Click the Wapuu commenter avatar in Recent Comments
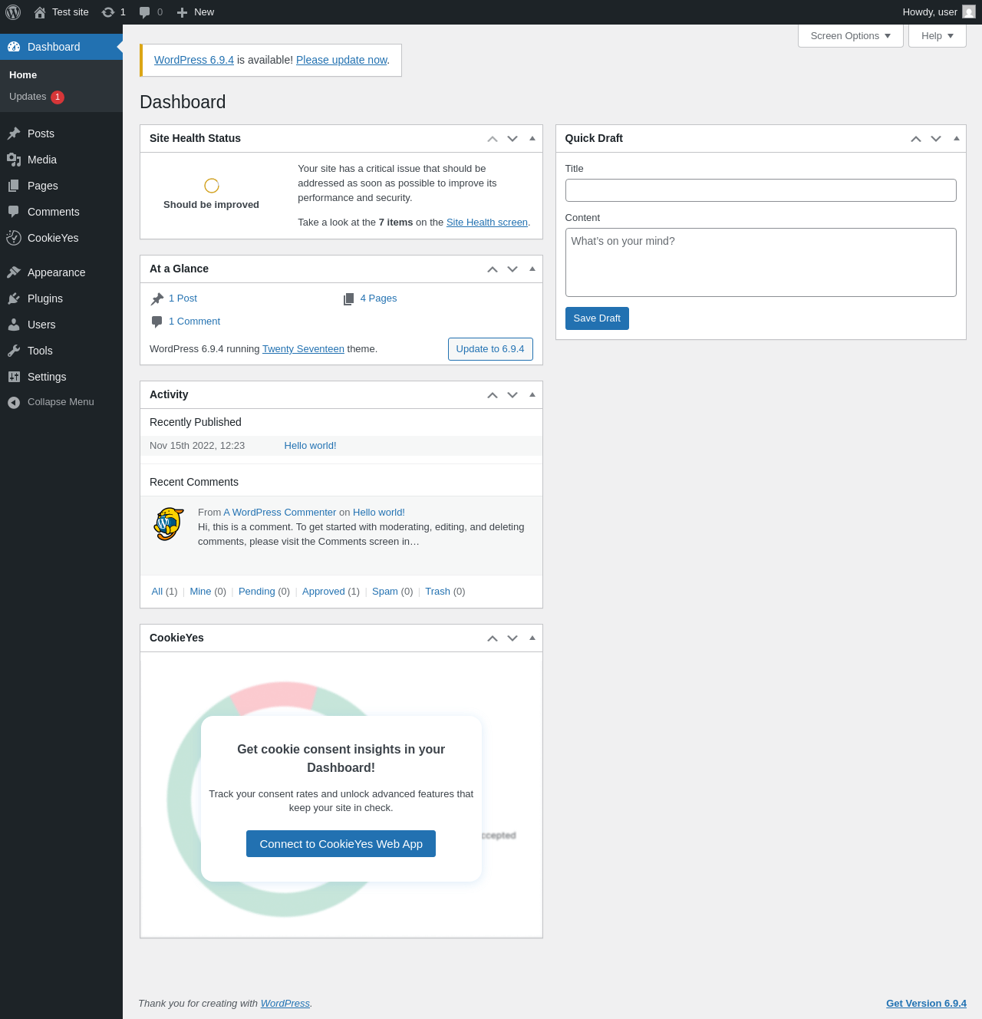The image size is (982, 1019). (x=169, y=524)
